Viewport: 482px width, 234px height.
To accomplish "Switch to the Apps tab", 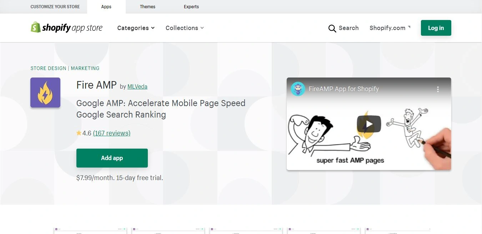I will (x=106, y=7).
